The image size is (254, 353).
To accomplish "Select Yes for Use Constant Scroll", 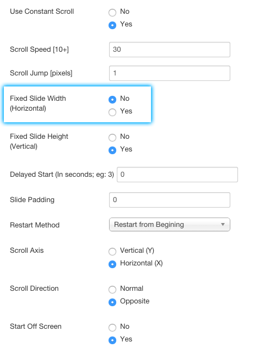I will (x=112, y=25).
